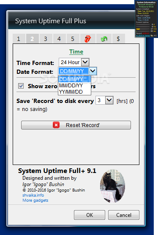158x235 pixels.
Task: Follow the More gadgets link
Action: (35, 200)
